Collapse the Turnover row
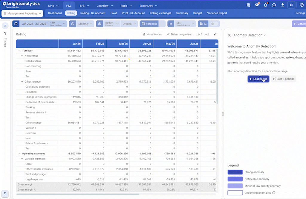Viewport: 306px width, 199px height. pos(19,51)
